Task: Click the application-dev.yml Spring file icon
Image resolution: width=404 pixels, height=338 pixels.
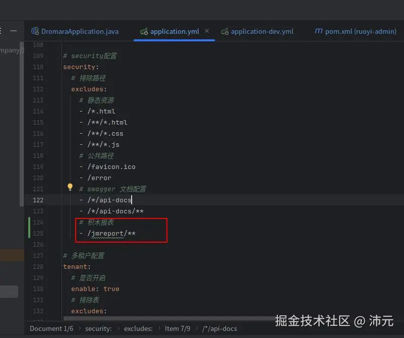Action: [224, 31]
